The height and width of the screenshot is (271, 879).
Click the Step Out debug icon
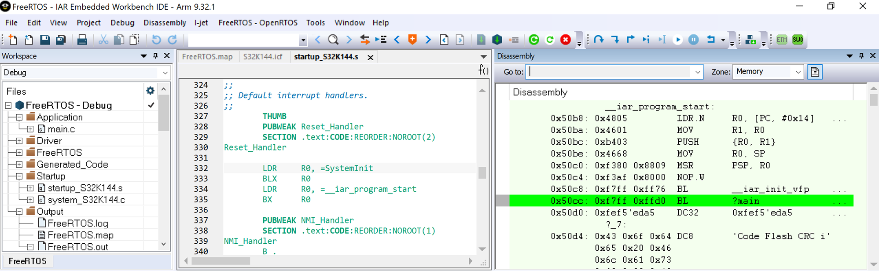click(630, 40)
